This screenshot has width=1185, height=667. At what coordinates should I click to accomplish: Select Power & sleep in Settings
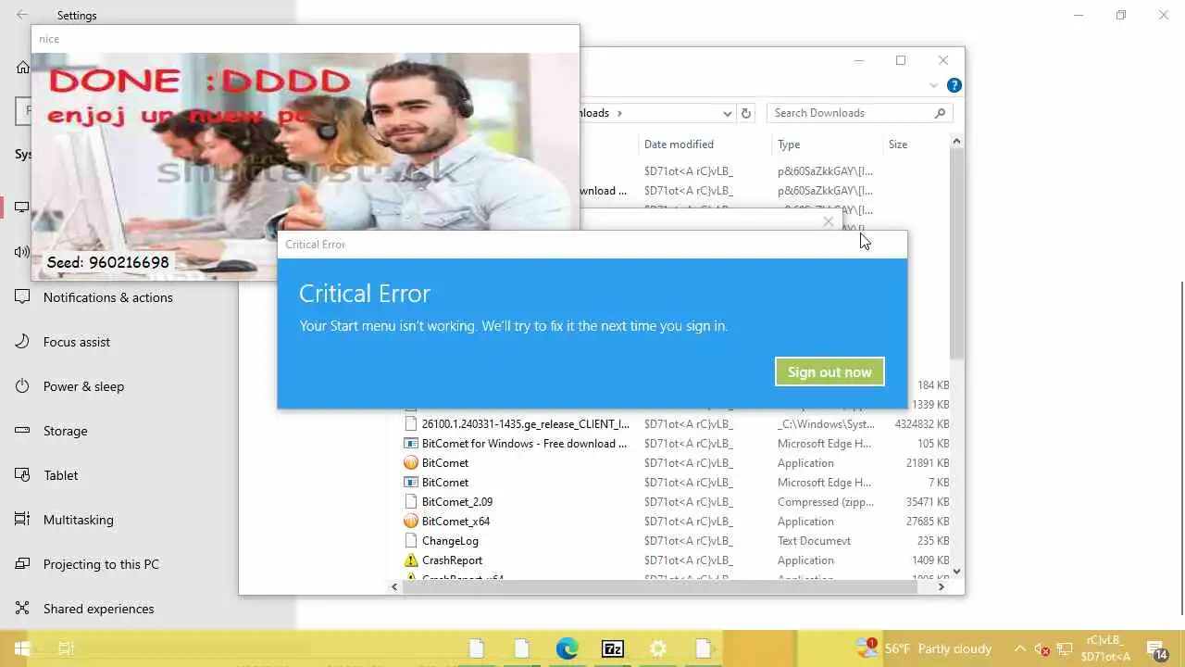tap(83, 386)
